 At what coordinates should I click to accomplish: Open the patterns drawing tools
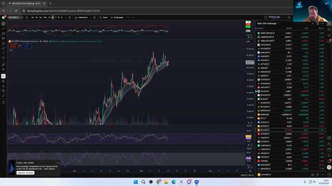(4, 38)
